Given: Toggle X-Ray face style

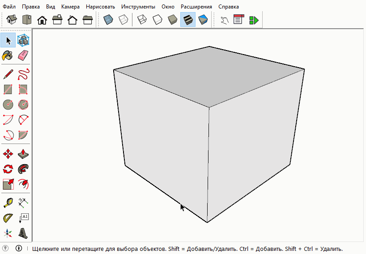Looking at the screenshot, I should (108, 20).
